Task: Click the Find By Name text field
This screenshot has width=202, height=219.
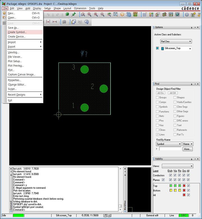Action: (170, 149)
